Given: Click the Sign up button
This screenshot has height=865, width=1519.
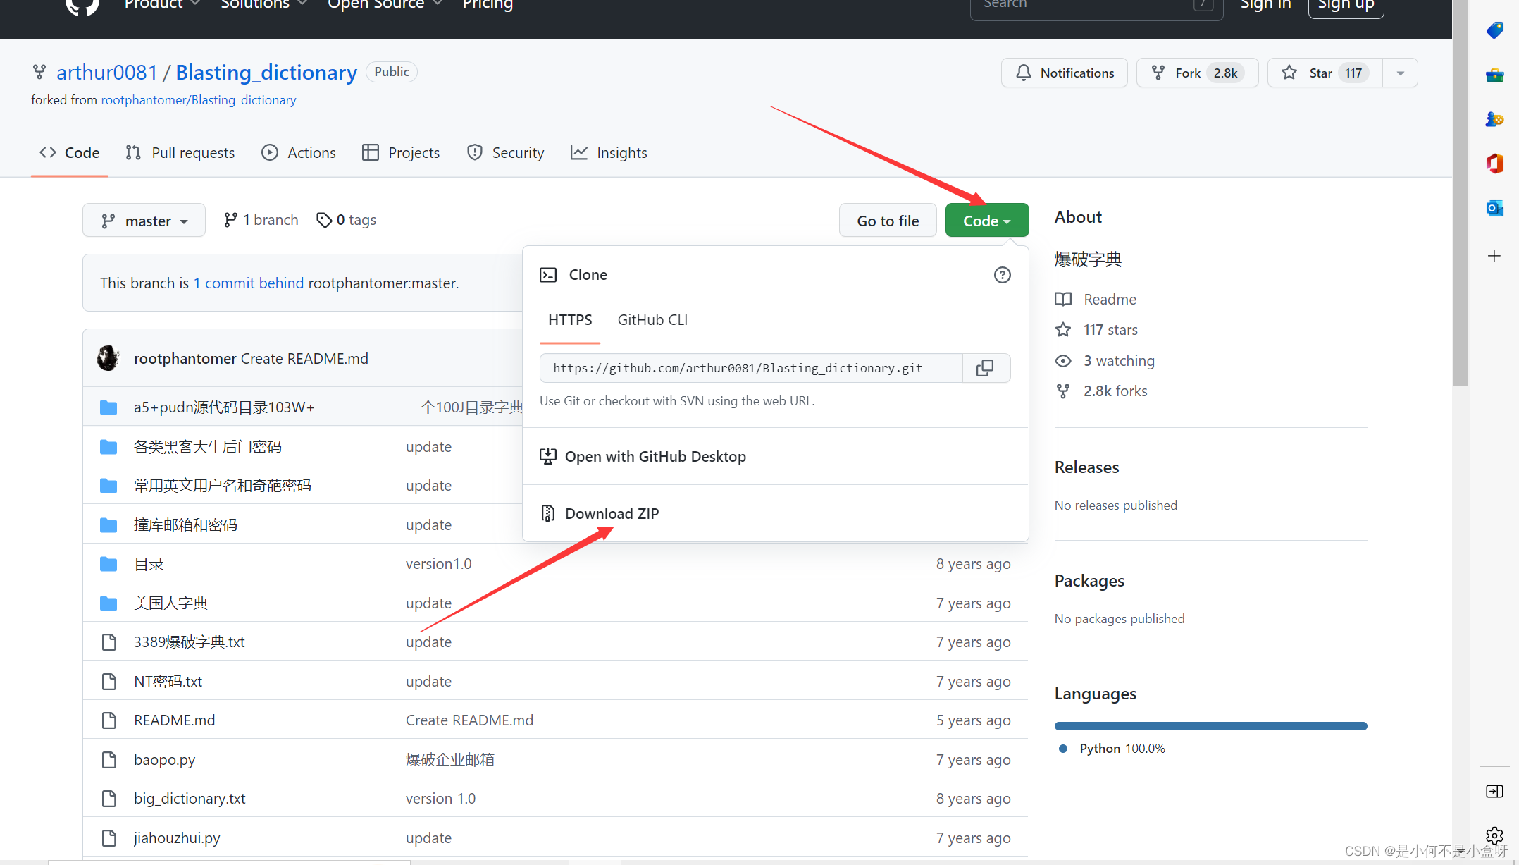Looking at the screenshot, I should [x=1346, y=6].
